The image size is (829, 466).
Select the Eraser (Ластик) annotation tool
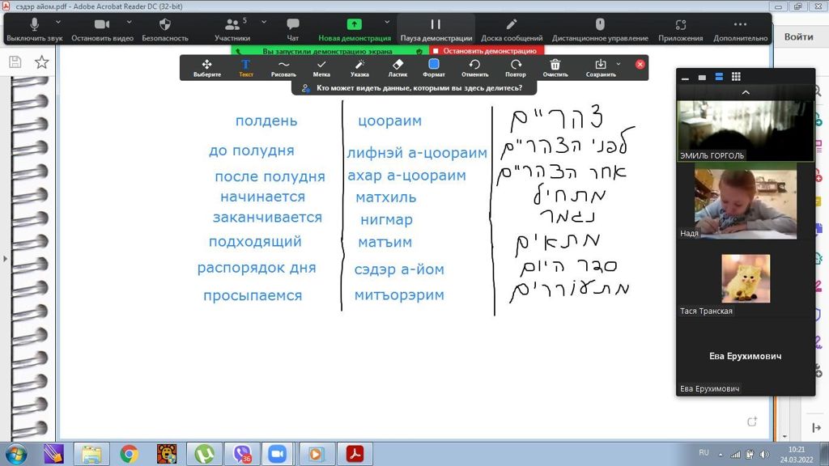click(x=397, y=67)
